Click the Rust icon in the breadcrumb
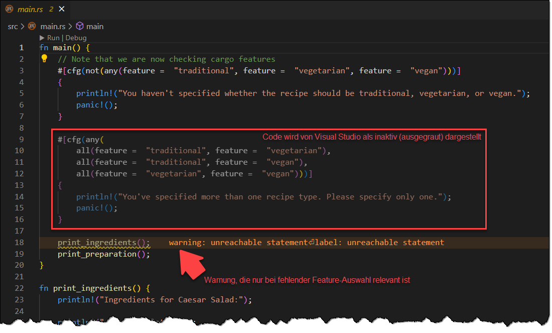This screenshot has height=333, width=552. coord(32,26)
